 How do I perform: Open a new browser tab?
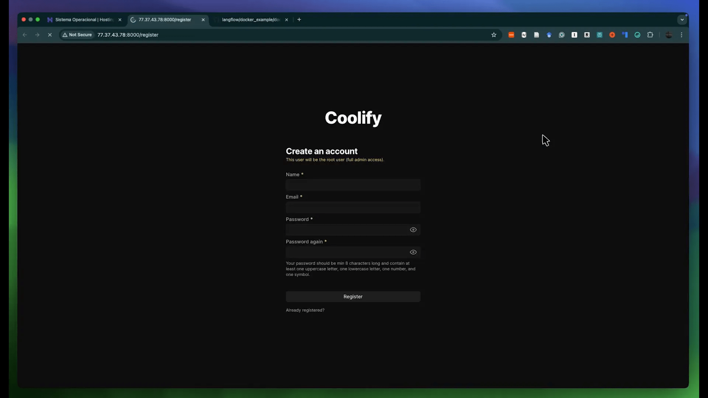[x=299, y=20]
